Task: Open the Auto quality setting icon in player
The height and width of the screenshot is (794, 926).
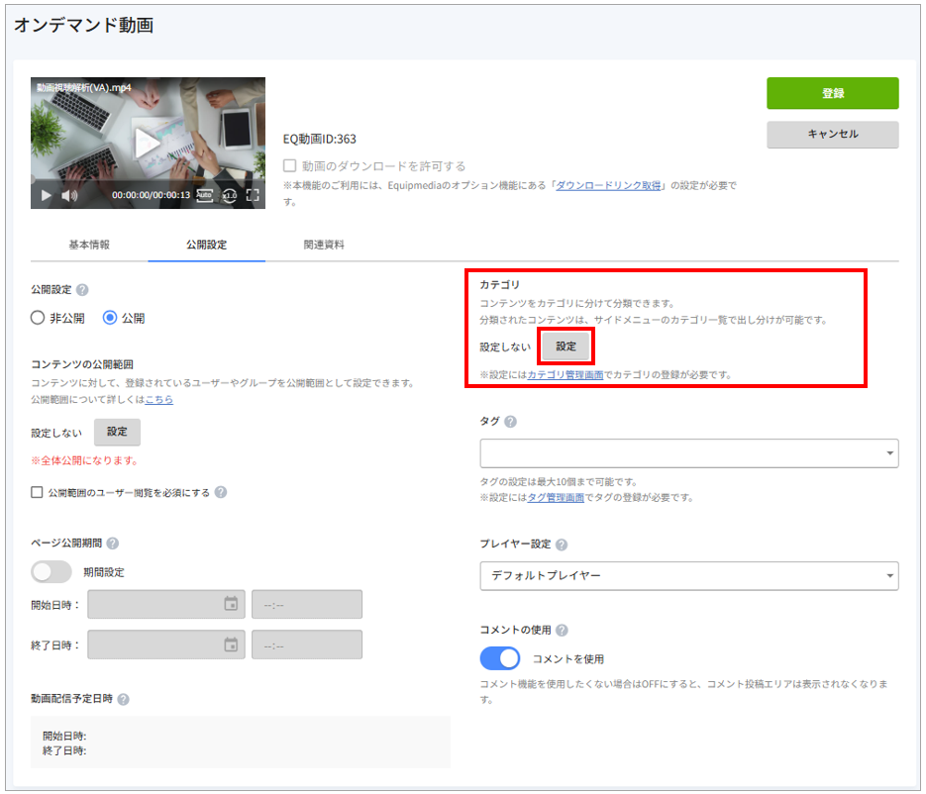Action: 204,195
